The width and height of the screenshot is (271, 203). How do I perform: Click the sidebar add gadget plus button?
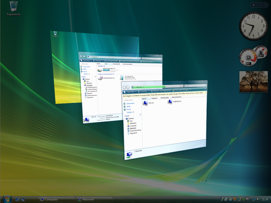pyautogui.click(x=254, y=5)
